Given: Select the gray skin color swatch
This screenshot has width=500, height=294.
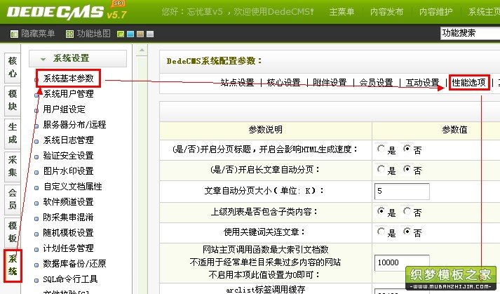Looking at the screenshot, I should (x=150, y=34).
